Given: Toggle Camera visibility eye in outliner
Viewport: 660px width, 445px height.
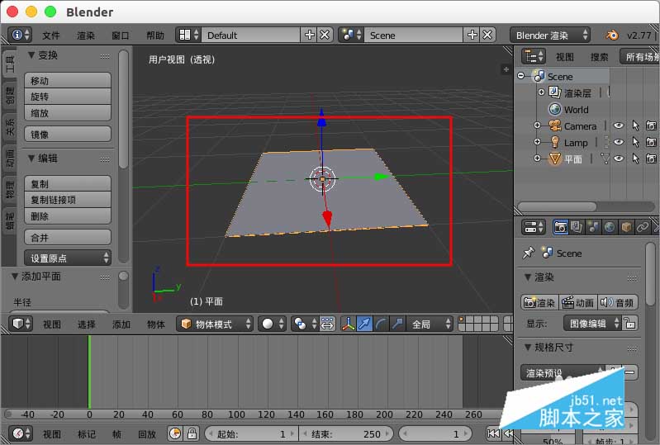Looking at the screenshot, I should [x=619, y=125].
